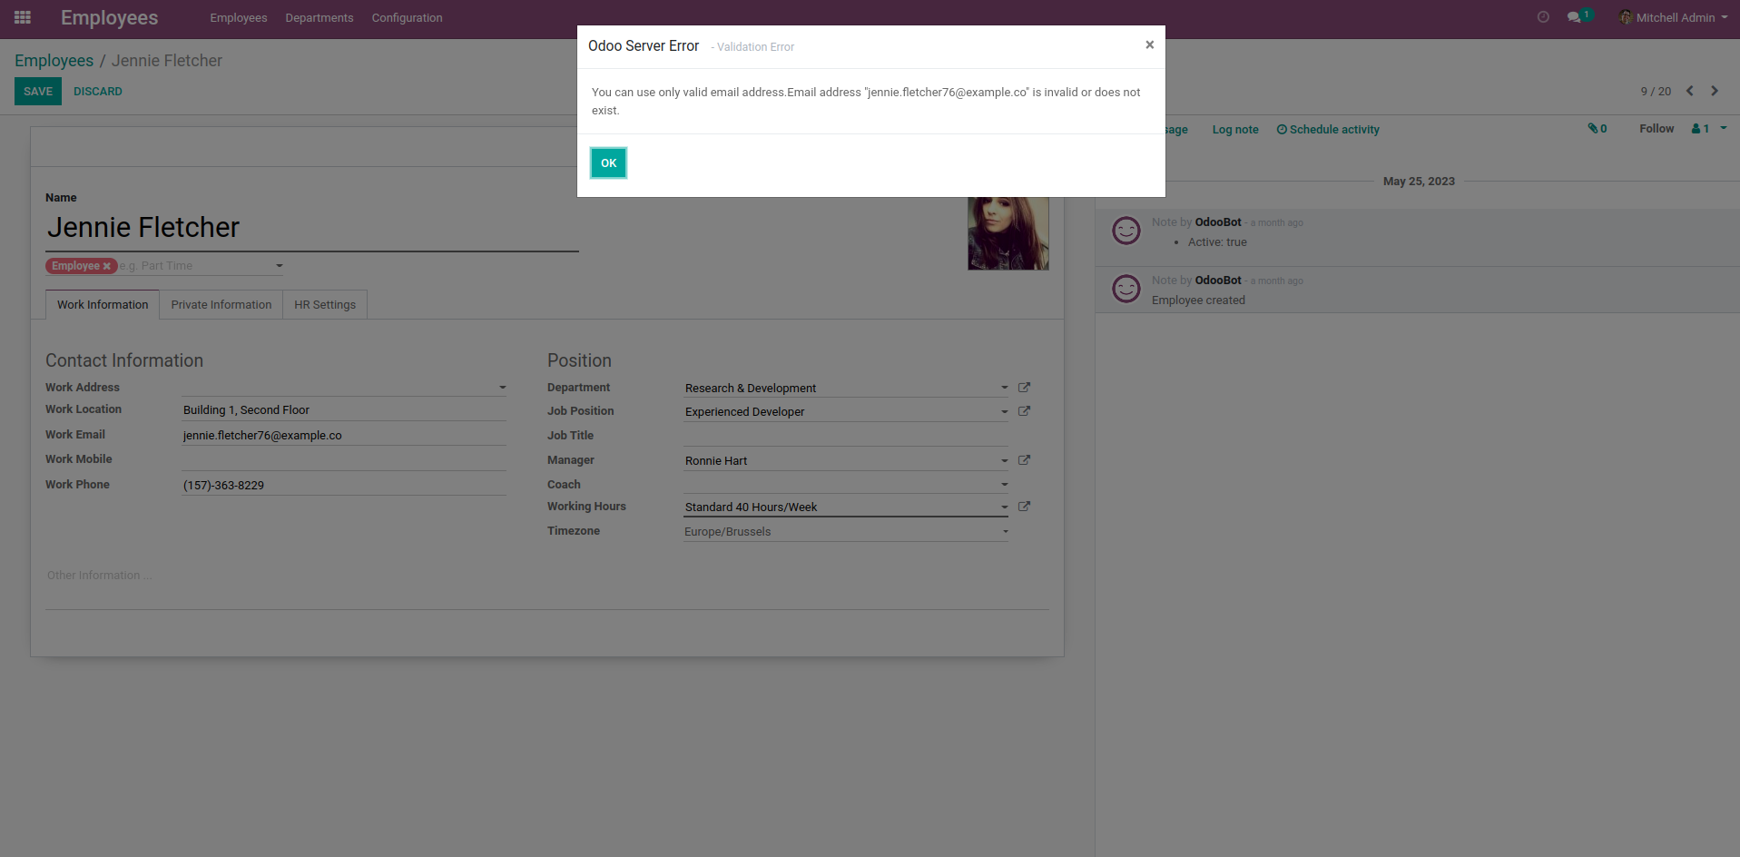Expand the Working Hours dropdown arrow

point(1005,507)
